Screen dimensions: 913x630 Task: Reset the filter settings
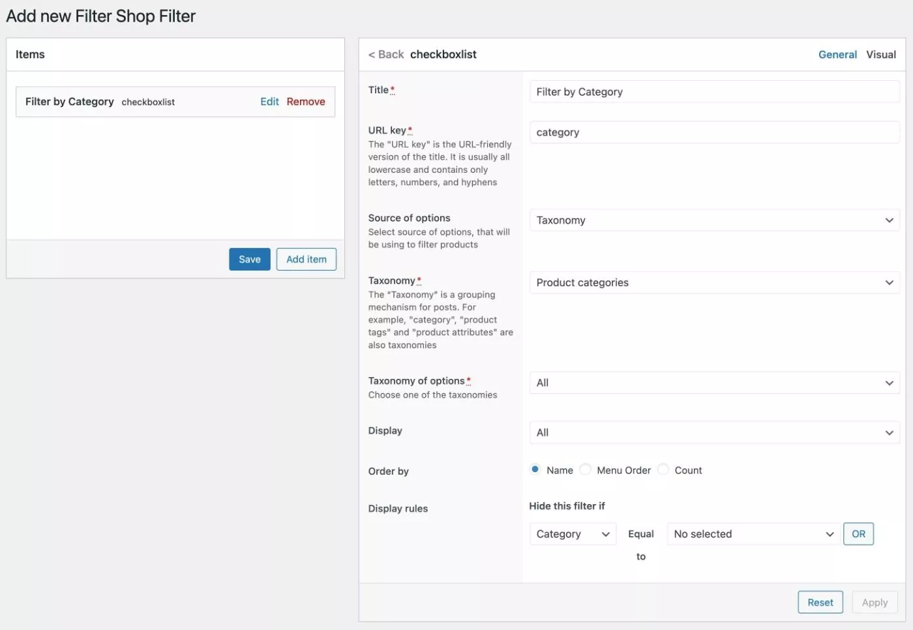coord(820,603)
